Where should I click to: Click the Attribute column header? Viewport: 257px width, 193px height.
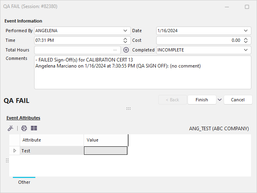click(52, 140)
